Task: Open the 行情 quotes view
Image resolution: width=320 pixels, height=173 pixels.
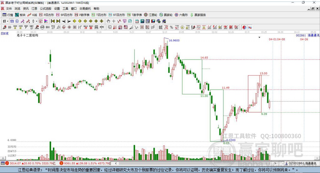Action: (x=8, y=15)
